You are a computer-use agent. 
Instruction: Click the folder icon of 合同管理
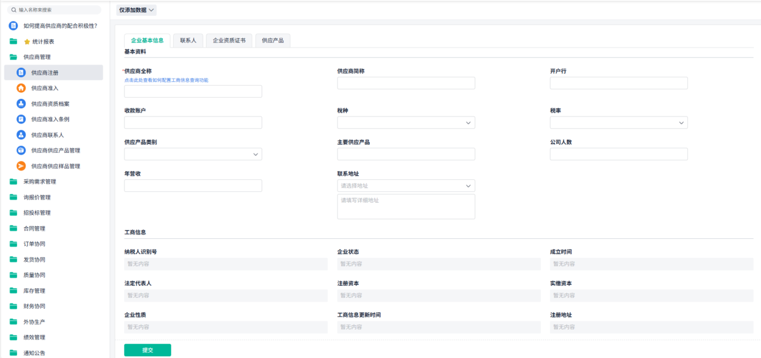(x=13, y=228)
